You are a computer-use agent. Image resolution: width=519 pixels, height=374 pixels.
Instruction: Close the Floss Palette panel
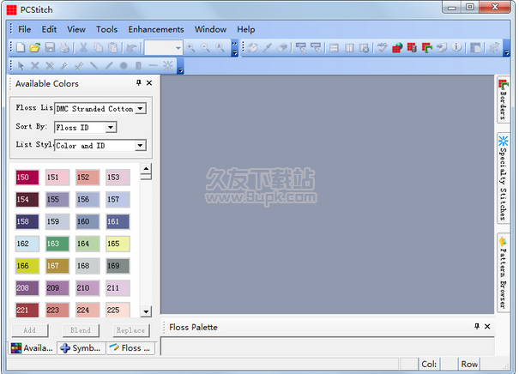(487, 326)
